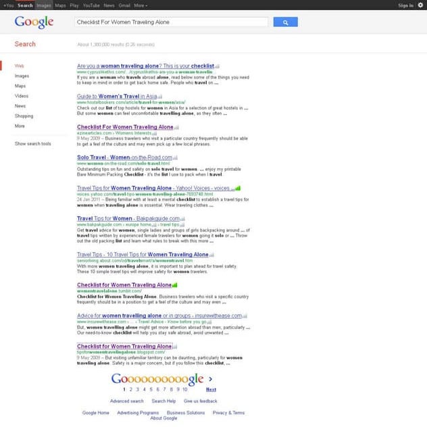The width and height of the screenshot is (427, 427).
Task: Open About Google footer link
Action: pos(164,418)
